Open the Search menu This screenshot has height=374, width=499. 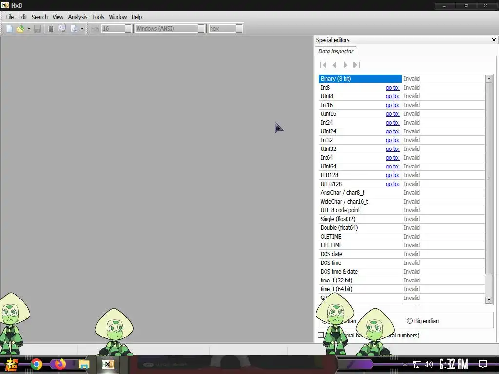tap(39, 17)
